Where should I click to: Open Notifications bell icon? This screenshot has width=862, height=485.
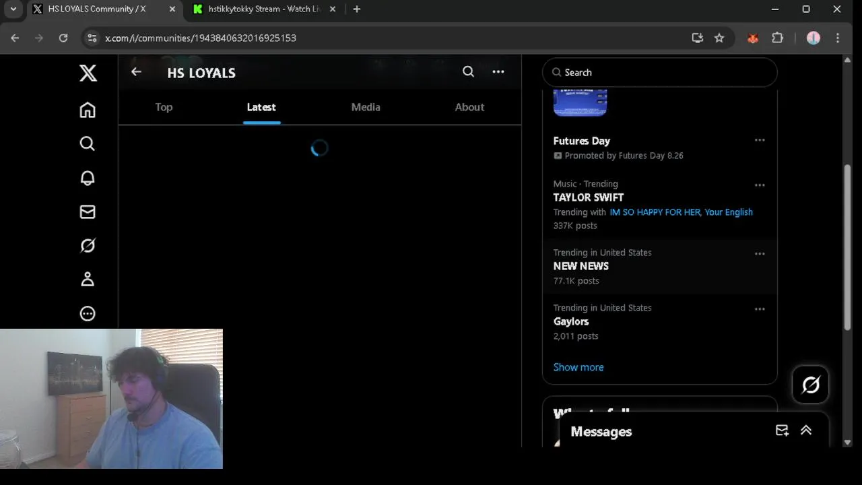click(x=88, y=178)
